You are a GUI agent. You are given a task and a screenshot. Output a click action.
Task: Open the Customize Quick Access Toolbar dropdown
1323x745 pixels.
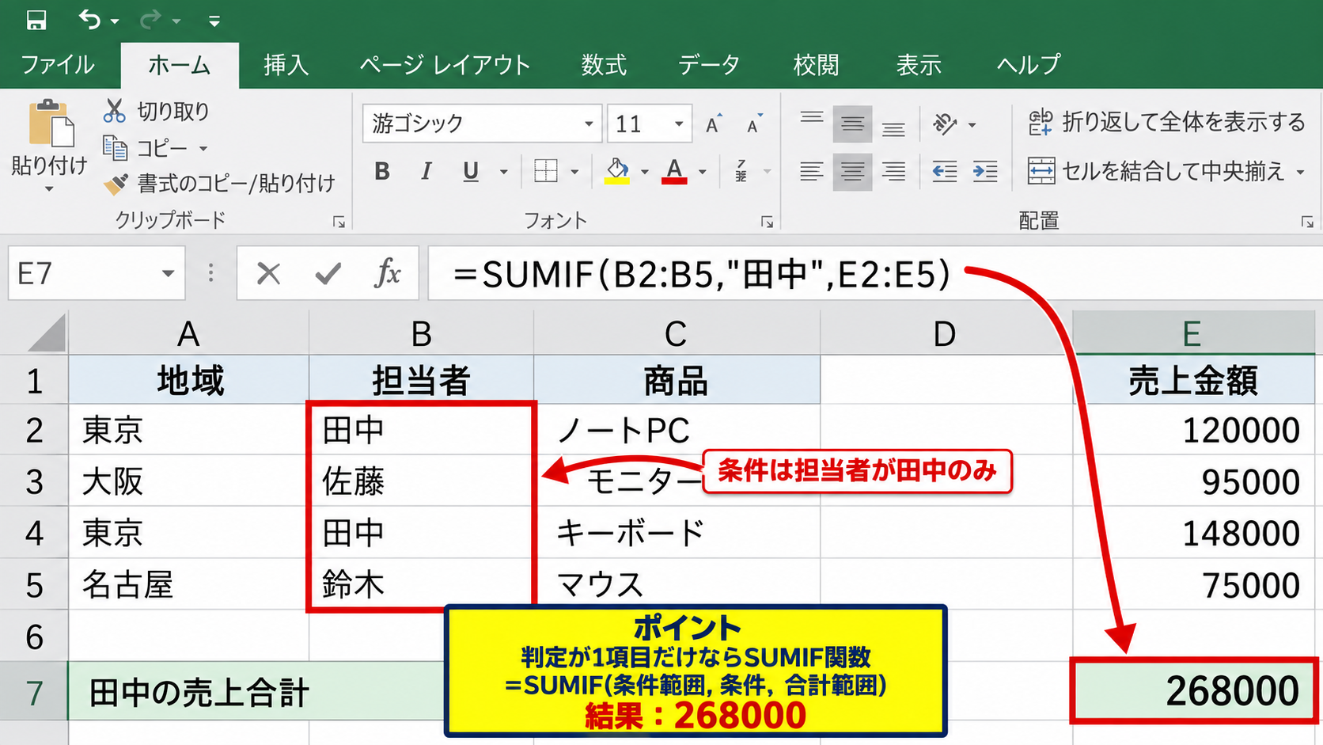[214, 21]
